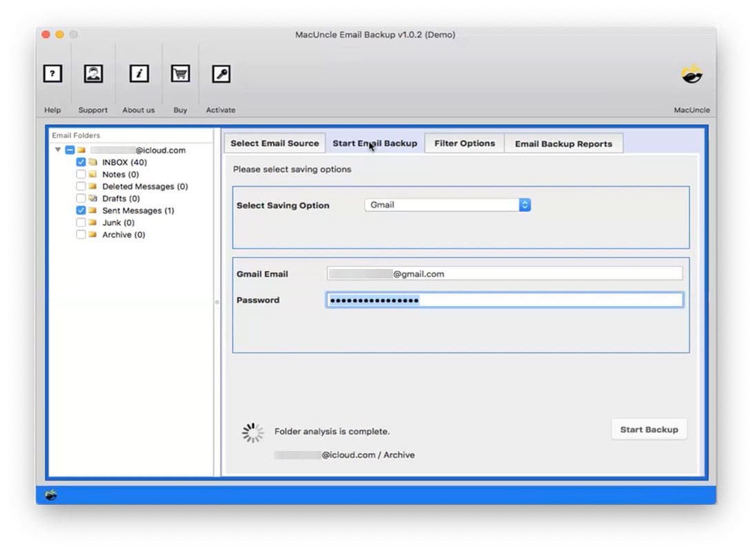Deselect the Sent Messages checkbox
This screenshot has height=551, width=756.
point(81,210)
